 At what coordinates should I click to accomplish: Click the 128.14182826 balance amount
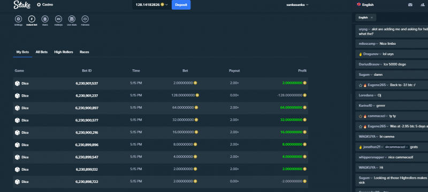pyautogui.click(x=148, y=5)
